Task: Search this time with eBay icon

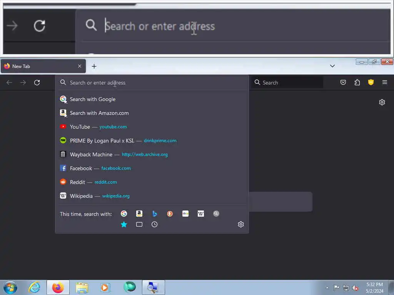Action: tap(185, 214)
